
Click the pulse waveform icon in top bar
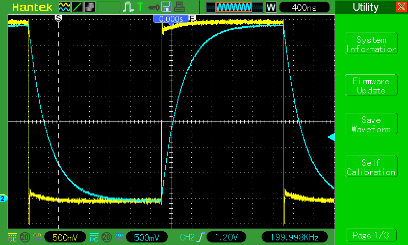click(129, 7)
